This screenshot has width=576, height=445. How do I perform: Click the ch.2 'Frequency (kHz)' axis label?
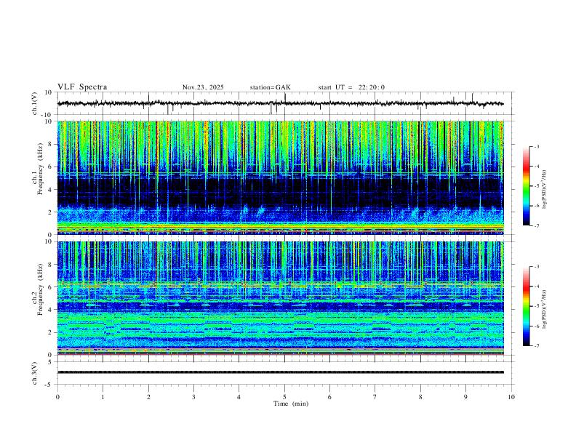pos(40,290)
